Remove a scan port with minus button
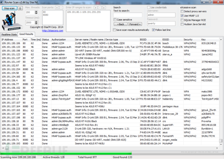The width and height of the screenshot is (224, 159). pyautogui.click(x=61, y=7)
